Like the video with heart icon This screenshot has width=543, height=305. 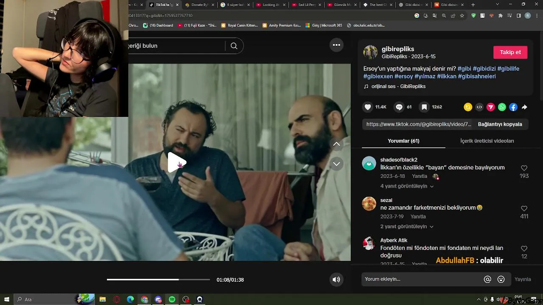(368, 107)
